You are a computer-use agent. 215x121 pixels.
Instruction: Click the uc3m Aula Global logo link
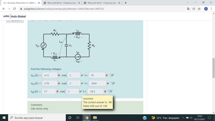15,16
